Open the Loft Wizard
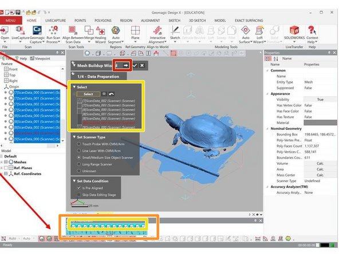Image resolution: width=339 pixels, height=254 pixels. [x=259, y=34]
